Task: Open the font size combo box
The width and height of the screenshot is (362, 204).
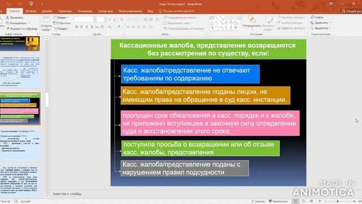Action: tap(101, 20)
